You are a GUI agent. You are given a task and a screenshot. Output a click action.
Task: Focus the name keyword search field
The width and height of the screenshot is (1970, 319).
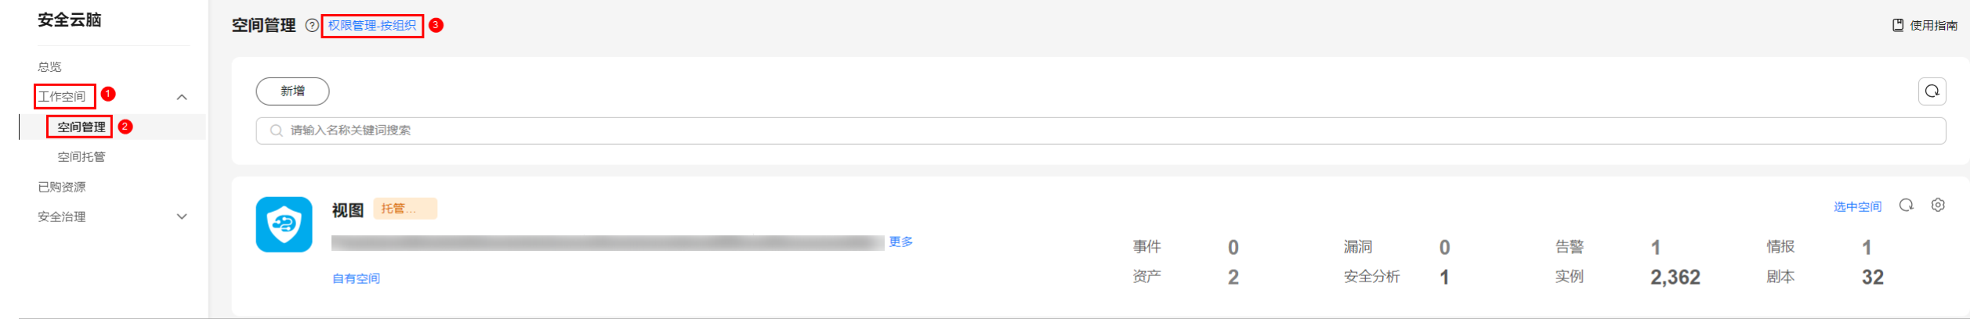click(1100, 131)
